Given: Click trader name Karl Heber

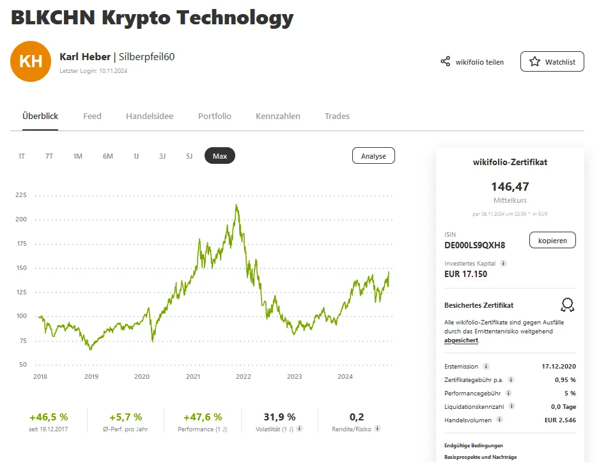Looking at the screenshot, I should (85, 56).
